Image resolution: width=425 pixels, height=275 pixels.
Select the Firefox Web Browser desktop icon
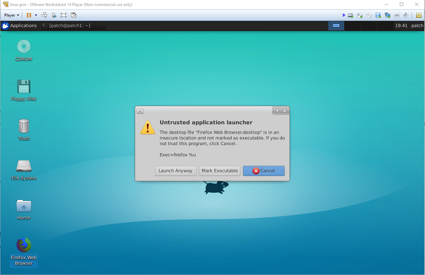click(24, 252)
